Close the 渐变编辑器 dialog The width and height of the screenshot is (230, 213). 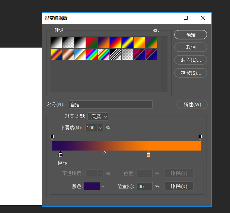[x=203, y=18]
